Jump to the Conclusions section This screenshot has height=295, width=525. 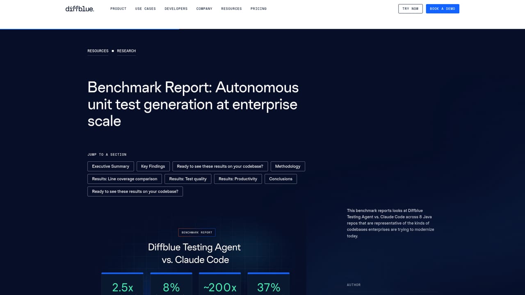point(281,179)
